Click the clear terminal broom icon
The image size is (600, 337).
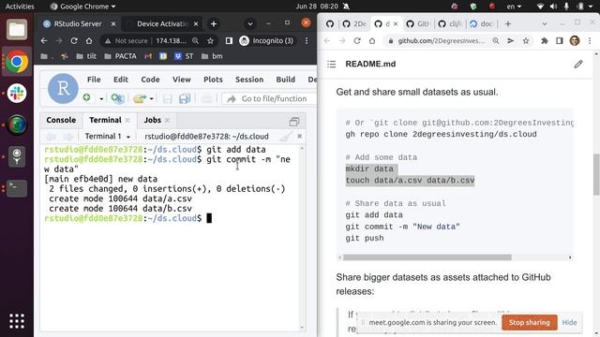(285, 137)
